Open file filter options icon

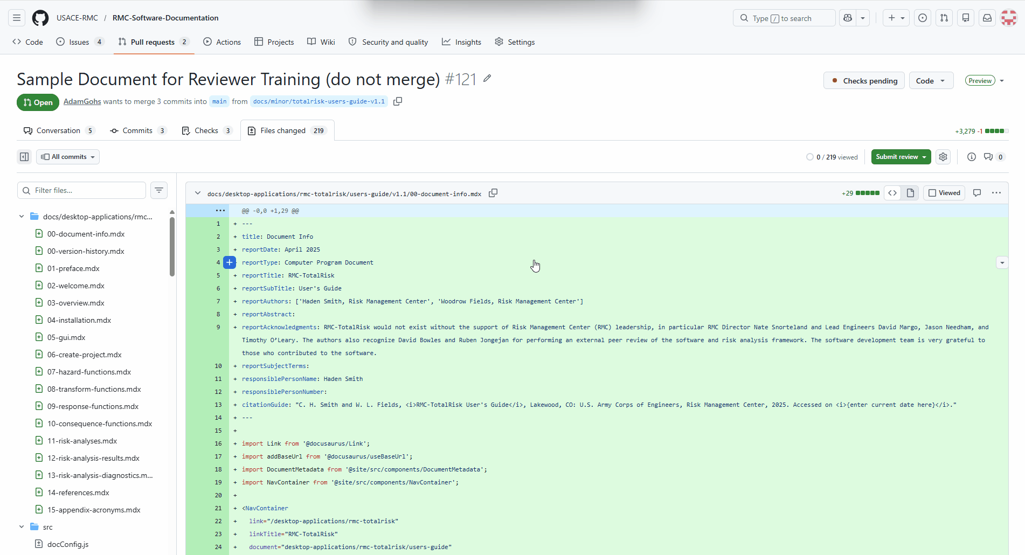[159, 190]
